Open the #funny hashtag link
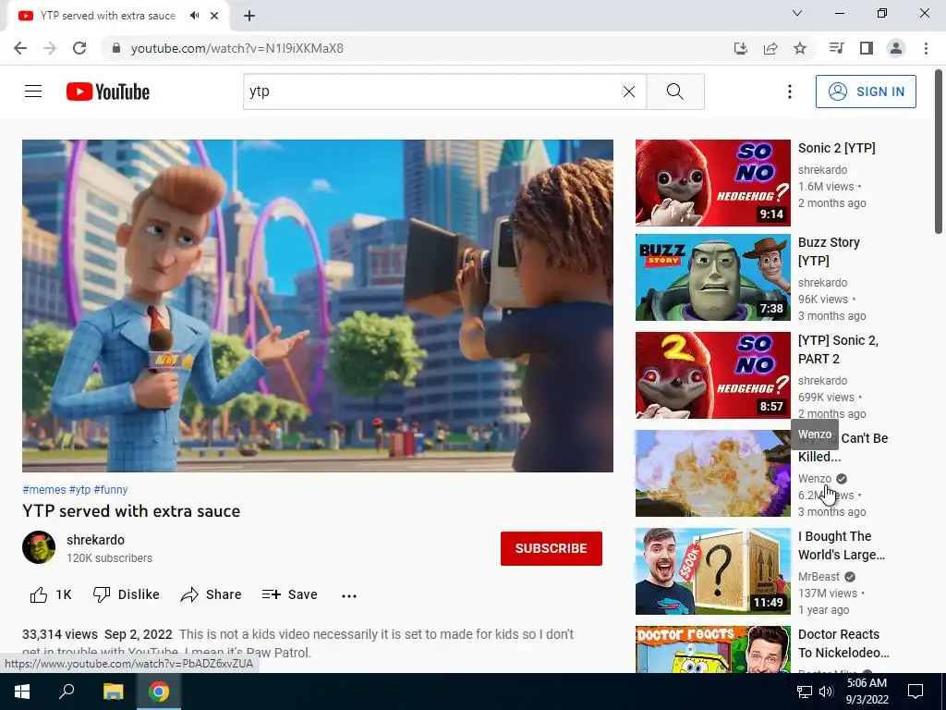 click(x=111, y=490)
